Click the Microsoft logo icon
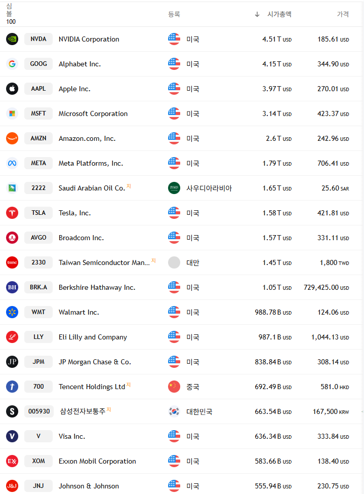The width and height of the screenshot is (364, 494). pyautogui.click(x=12, y=113)
